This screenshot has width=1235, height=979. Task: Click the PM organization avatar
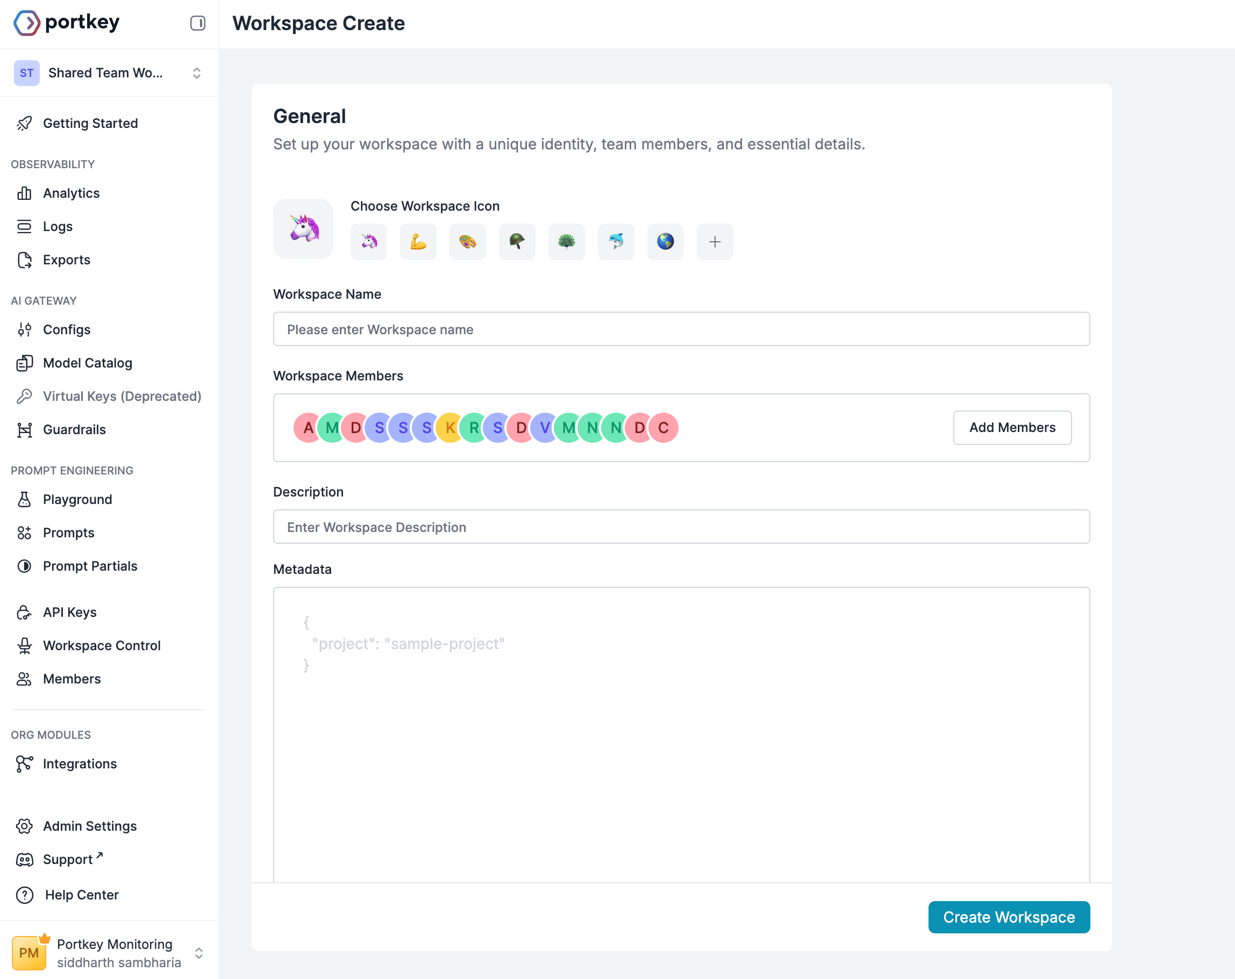click(29, 953)
